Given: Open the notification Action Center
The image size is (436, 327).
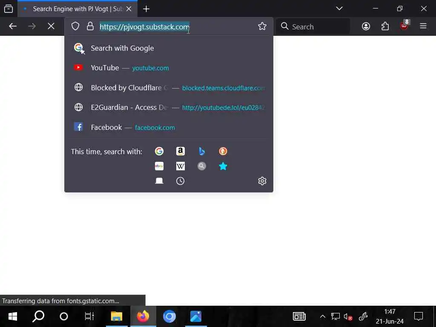Looking at the screenshot, I should click(418, 316).
